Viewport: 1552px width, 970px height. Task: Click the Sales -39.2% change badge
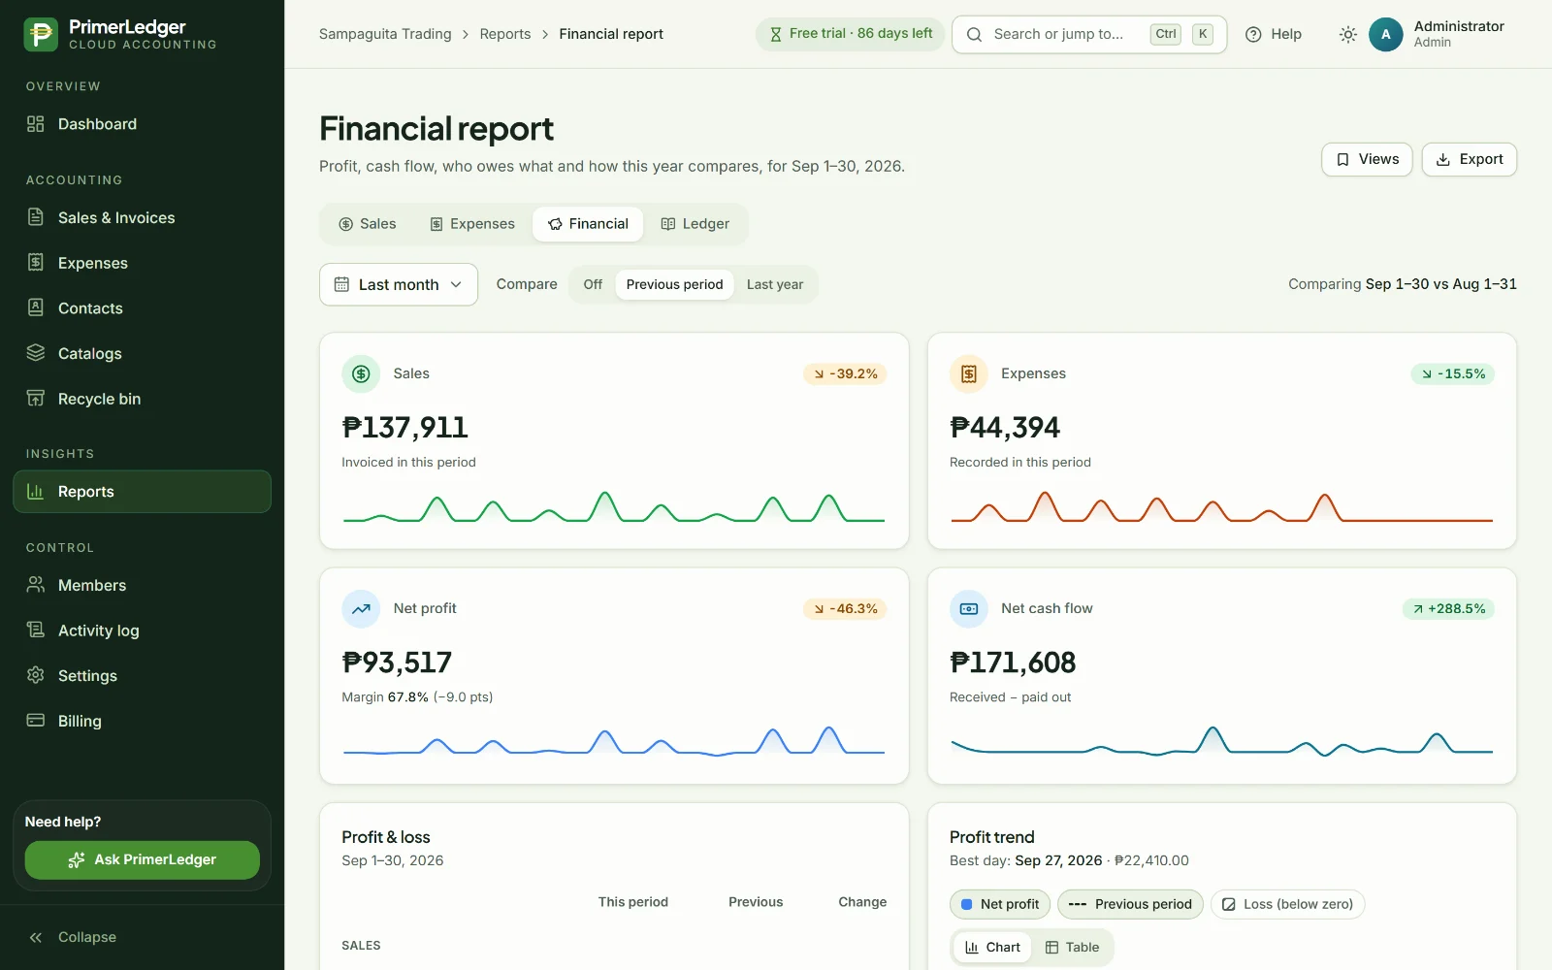point(845,373)
